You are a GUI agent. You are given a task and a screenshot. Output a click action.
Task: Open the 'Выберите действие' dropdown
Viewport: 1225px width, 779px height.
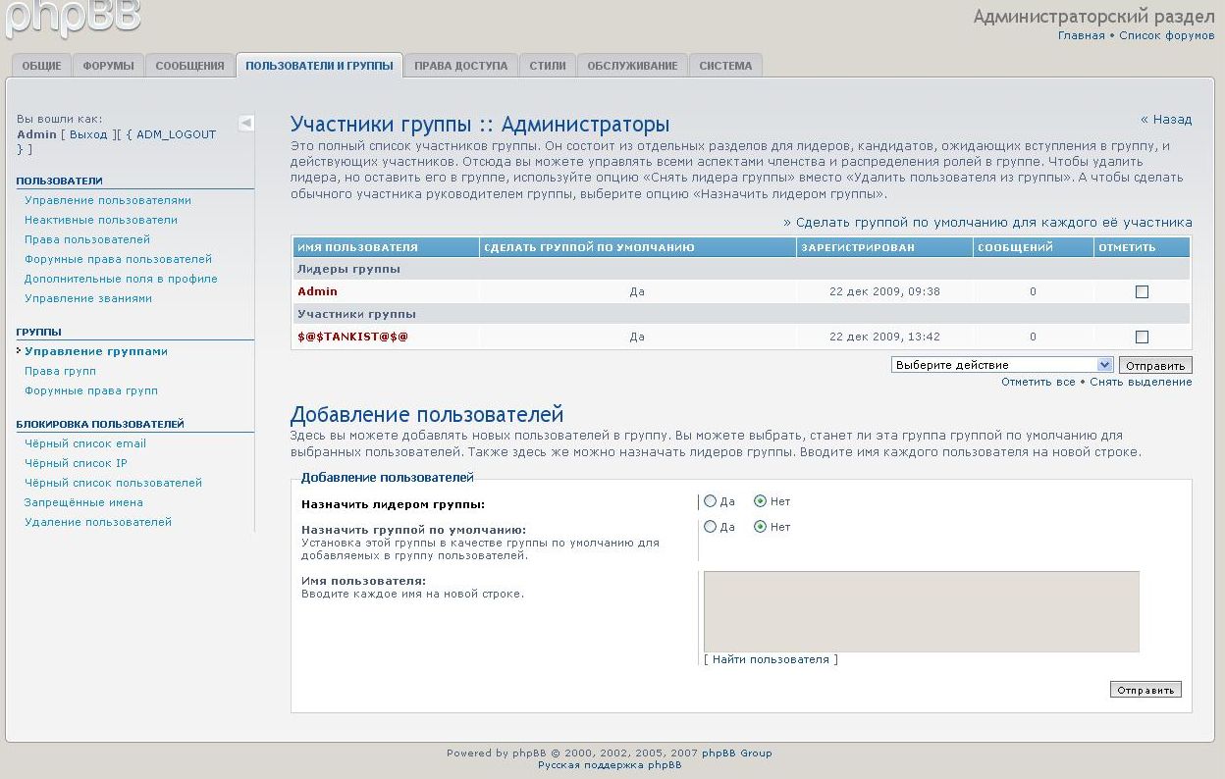click(1001, 365)
